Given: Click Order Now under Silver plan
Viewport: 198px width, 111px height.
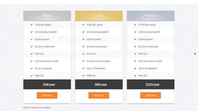Looking at the screenshot, I should (x=47, y=95).
